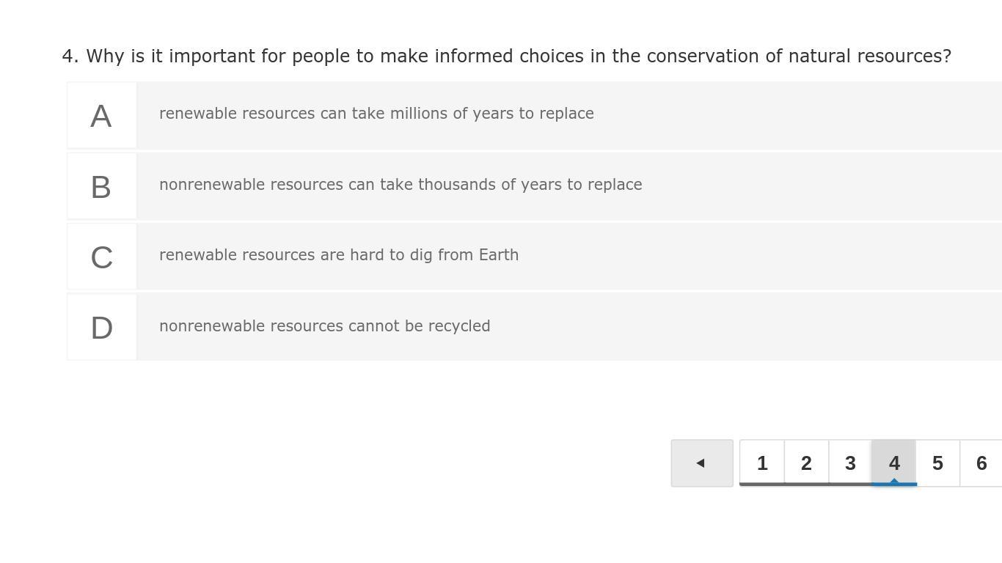Pick 'renewable resources can take millions of years' text
Image resolution: width=1002 pixels, height=563 pixels.
click(x=376, y=114)
